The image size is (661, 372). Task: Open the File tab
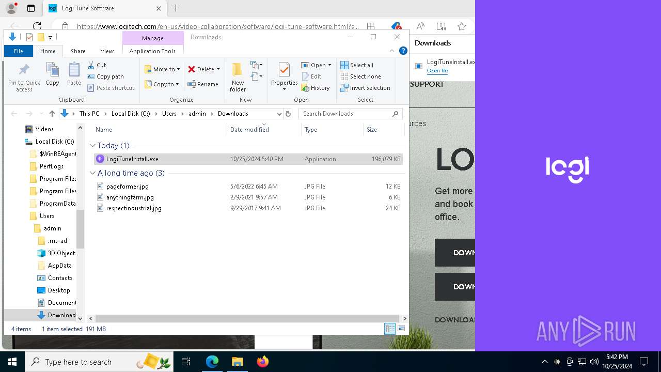coord(19,51)
